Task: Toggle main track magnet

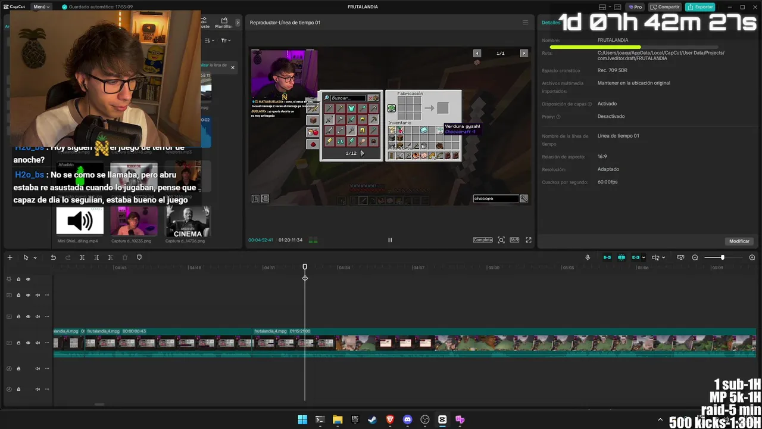Action: [x=607, y=257]
